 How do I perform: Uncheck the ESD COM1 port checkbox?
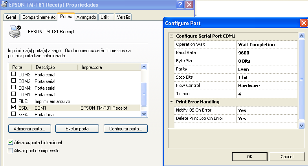[13, 107]
